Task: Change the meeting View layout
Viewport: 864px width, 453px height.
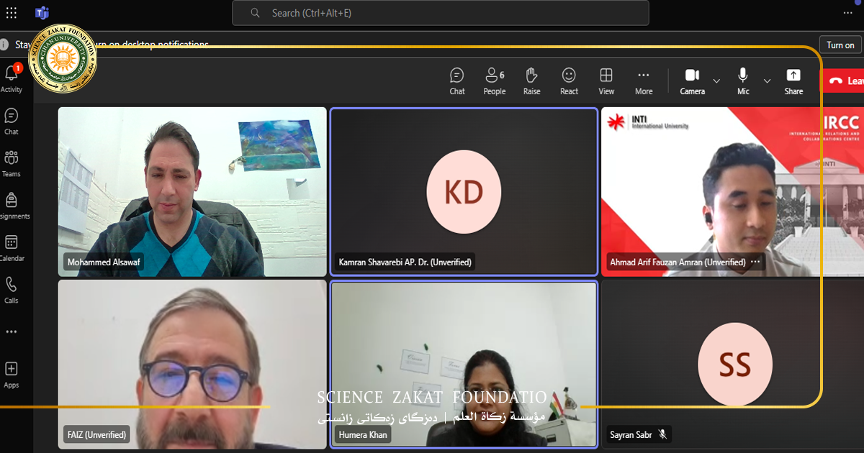Action: pyautogui.click(x=606, y=81)
